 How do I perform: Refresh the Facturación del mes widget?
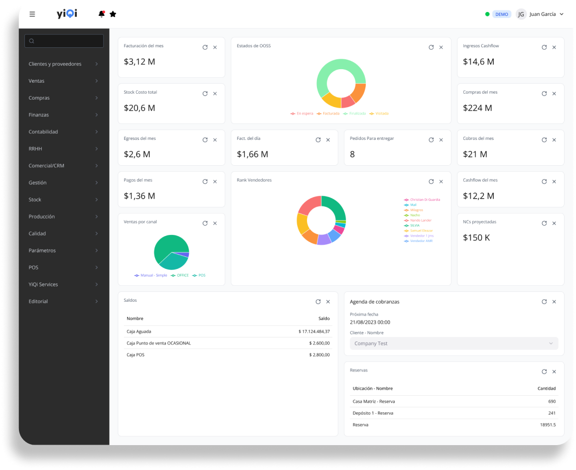point(205,47)
